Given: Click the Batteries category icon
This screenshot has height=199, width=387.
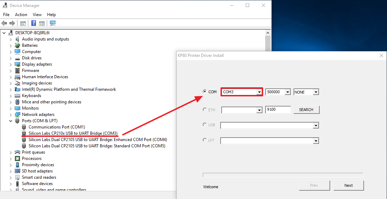Looking at the screenshot, I should click(17, 45).
